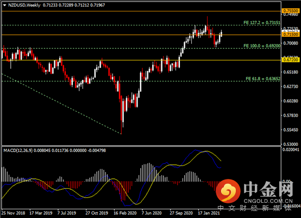Click the 17 Mar 2019 date marker
Image resolution: width=301 pixels, height=218 pixels.
[41, 213]
